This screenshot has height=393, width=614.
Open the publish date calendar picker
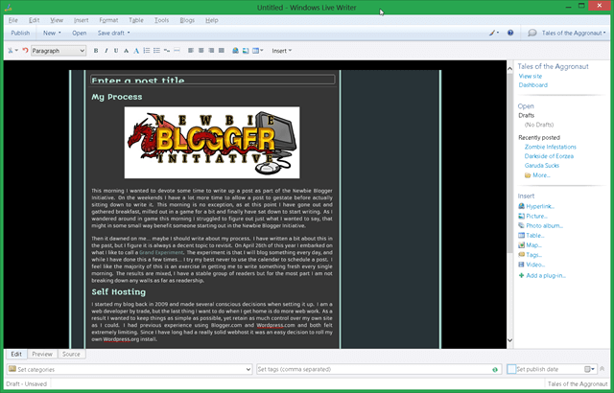point(589,369)
